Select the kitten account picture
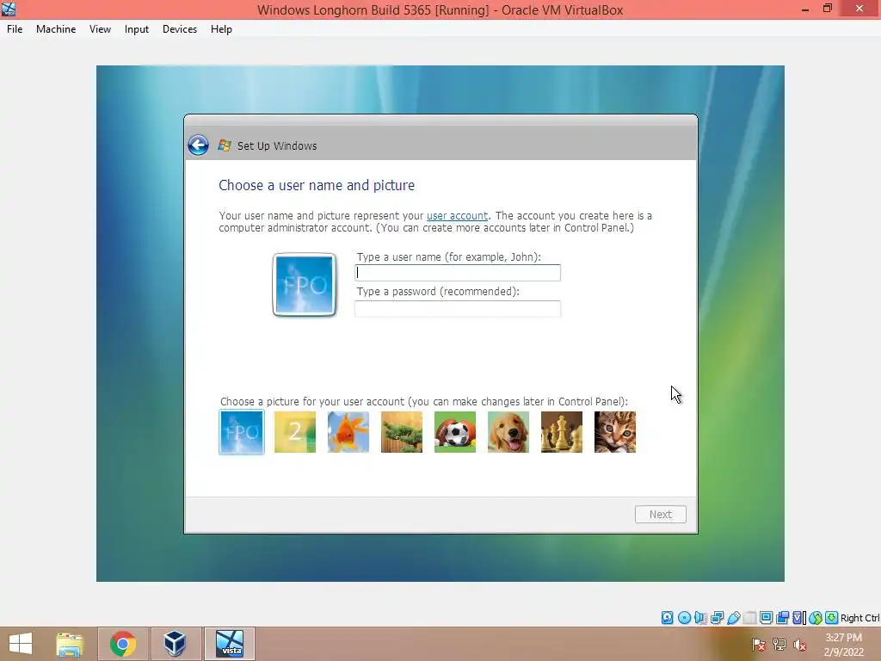This screenshot has height=661, width=881. 615,432
